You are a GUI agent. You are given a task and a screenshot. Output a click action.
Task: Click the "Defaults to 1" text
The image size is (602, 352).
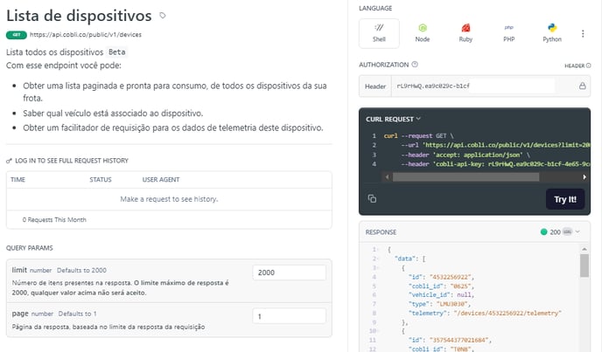77,314
